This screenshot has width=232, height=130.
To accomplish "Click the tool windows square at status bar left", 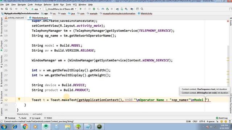I will (1, 121).
